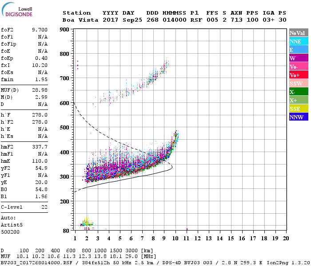Select the SSW legend swatch
The image size is (311, 266).
pos(299,83)
